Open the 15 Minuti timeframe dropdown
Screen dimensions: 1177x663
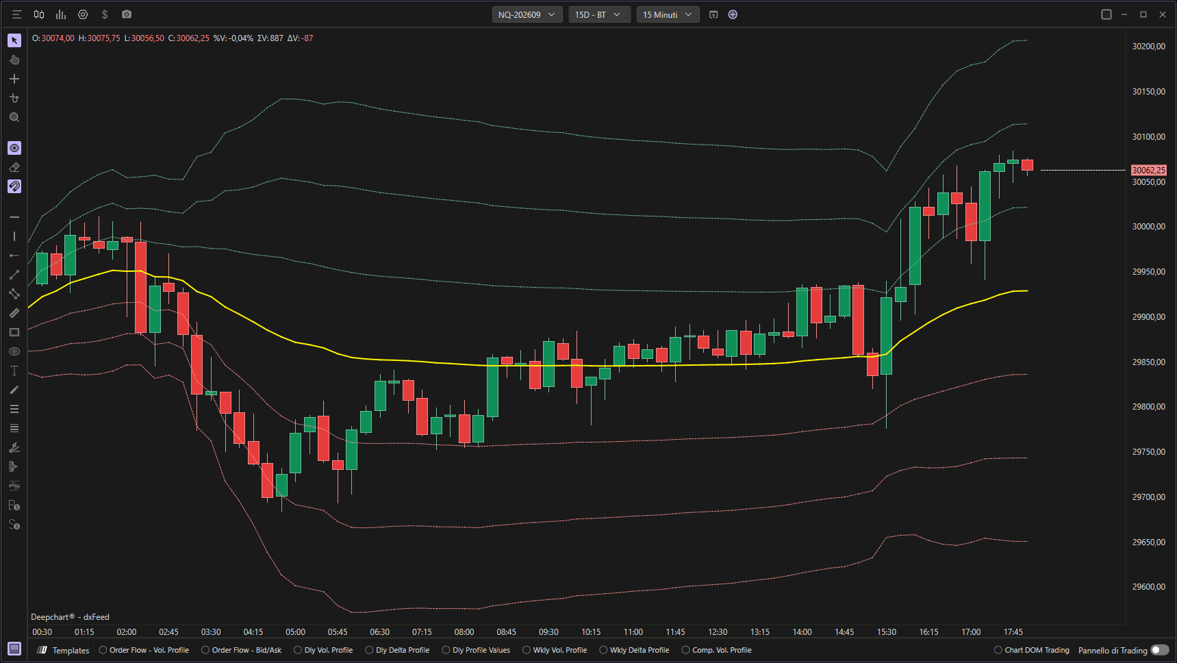pos(668,14)
